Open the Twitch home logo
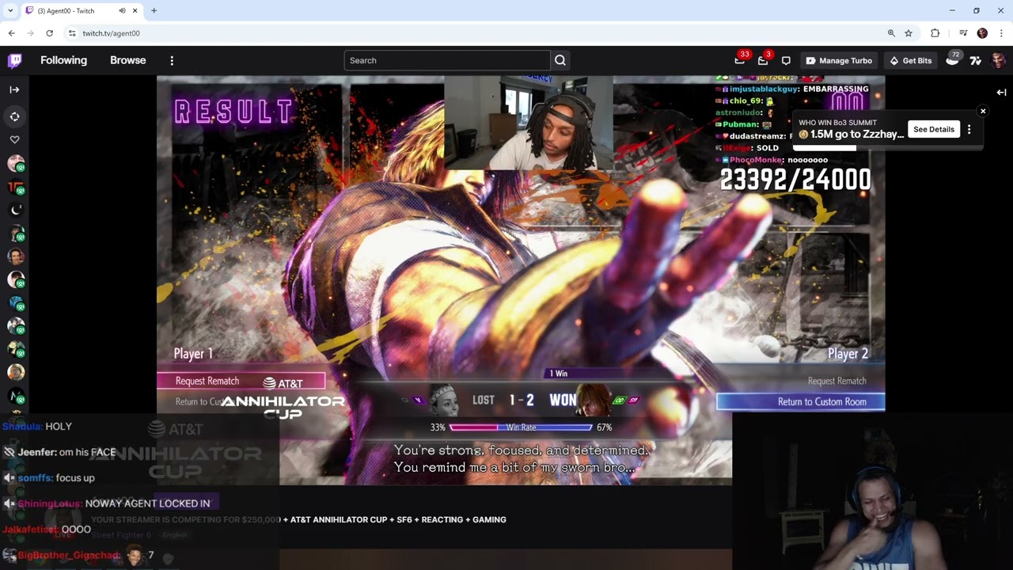This screenshot has height=570, width=1013. tap(15, 60)
